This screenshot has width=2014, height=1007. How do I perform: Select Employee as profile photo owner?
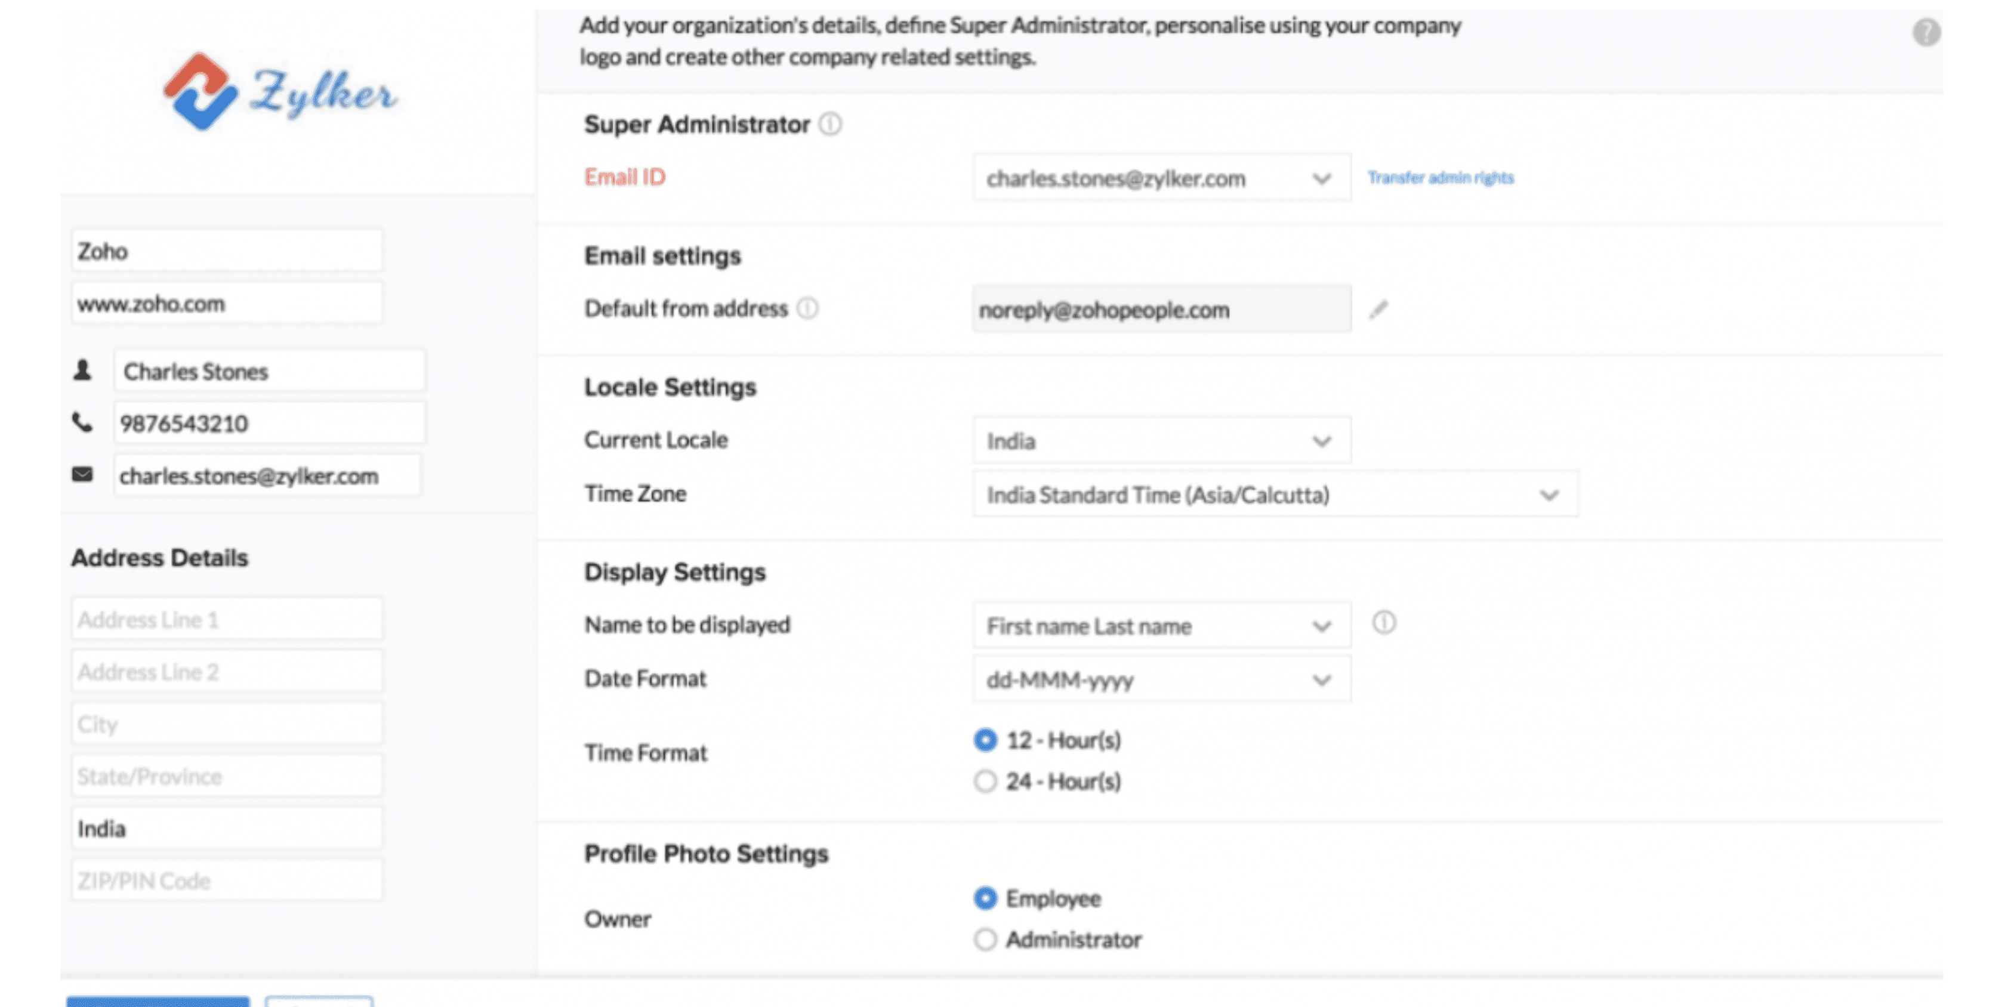986,898
